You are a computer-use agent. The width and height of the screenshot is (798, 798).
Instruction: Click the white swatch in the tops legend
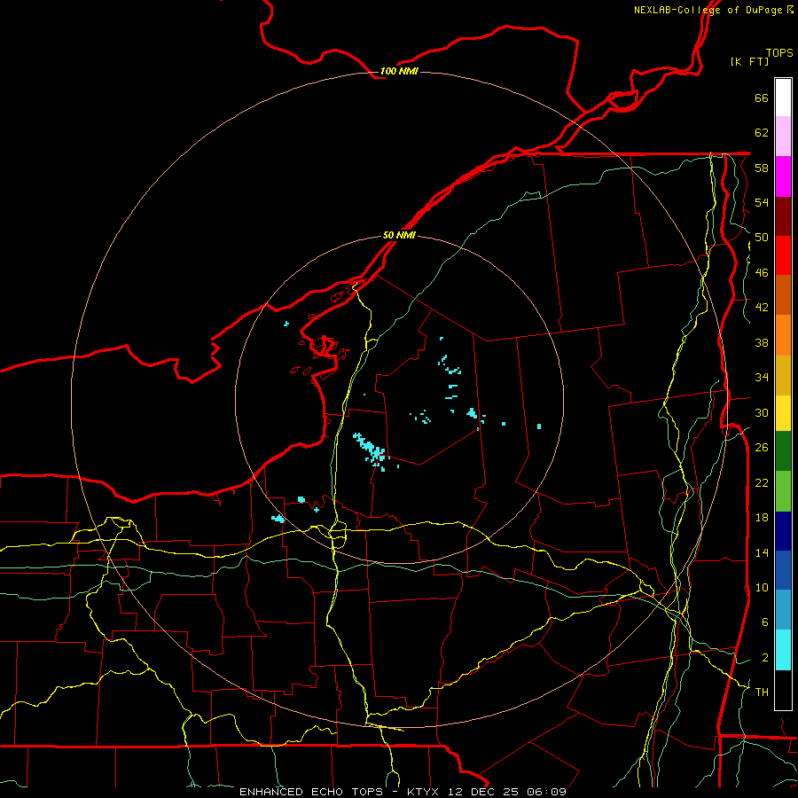pos(783,98)
